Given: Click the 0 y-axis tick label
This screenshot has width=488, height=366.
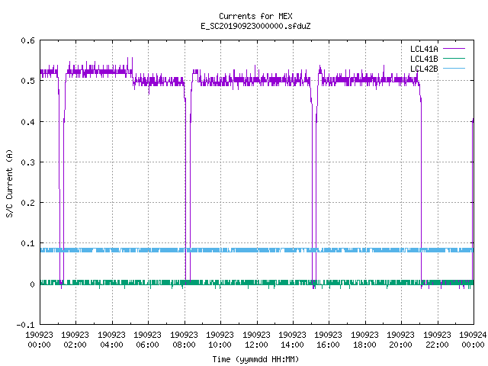Looking at the screenshot, I should tap(32, 284).
